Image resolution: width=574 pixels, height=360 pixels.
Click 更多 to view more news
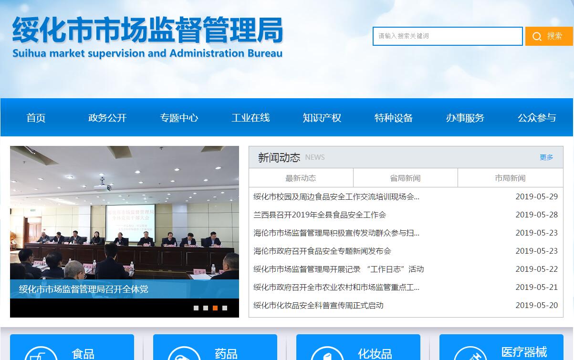(x=546, y=157)
